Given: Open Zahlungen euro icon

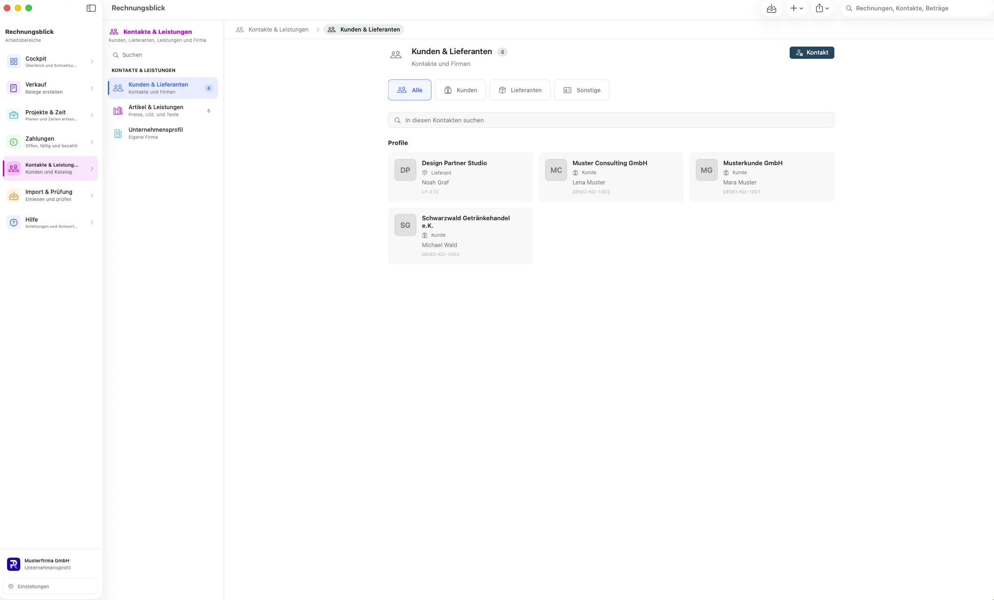Looking at the screenshot, I should click(x=14, y=142).
